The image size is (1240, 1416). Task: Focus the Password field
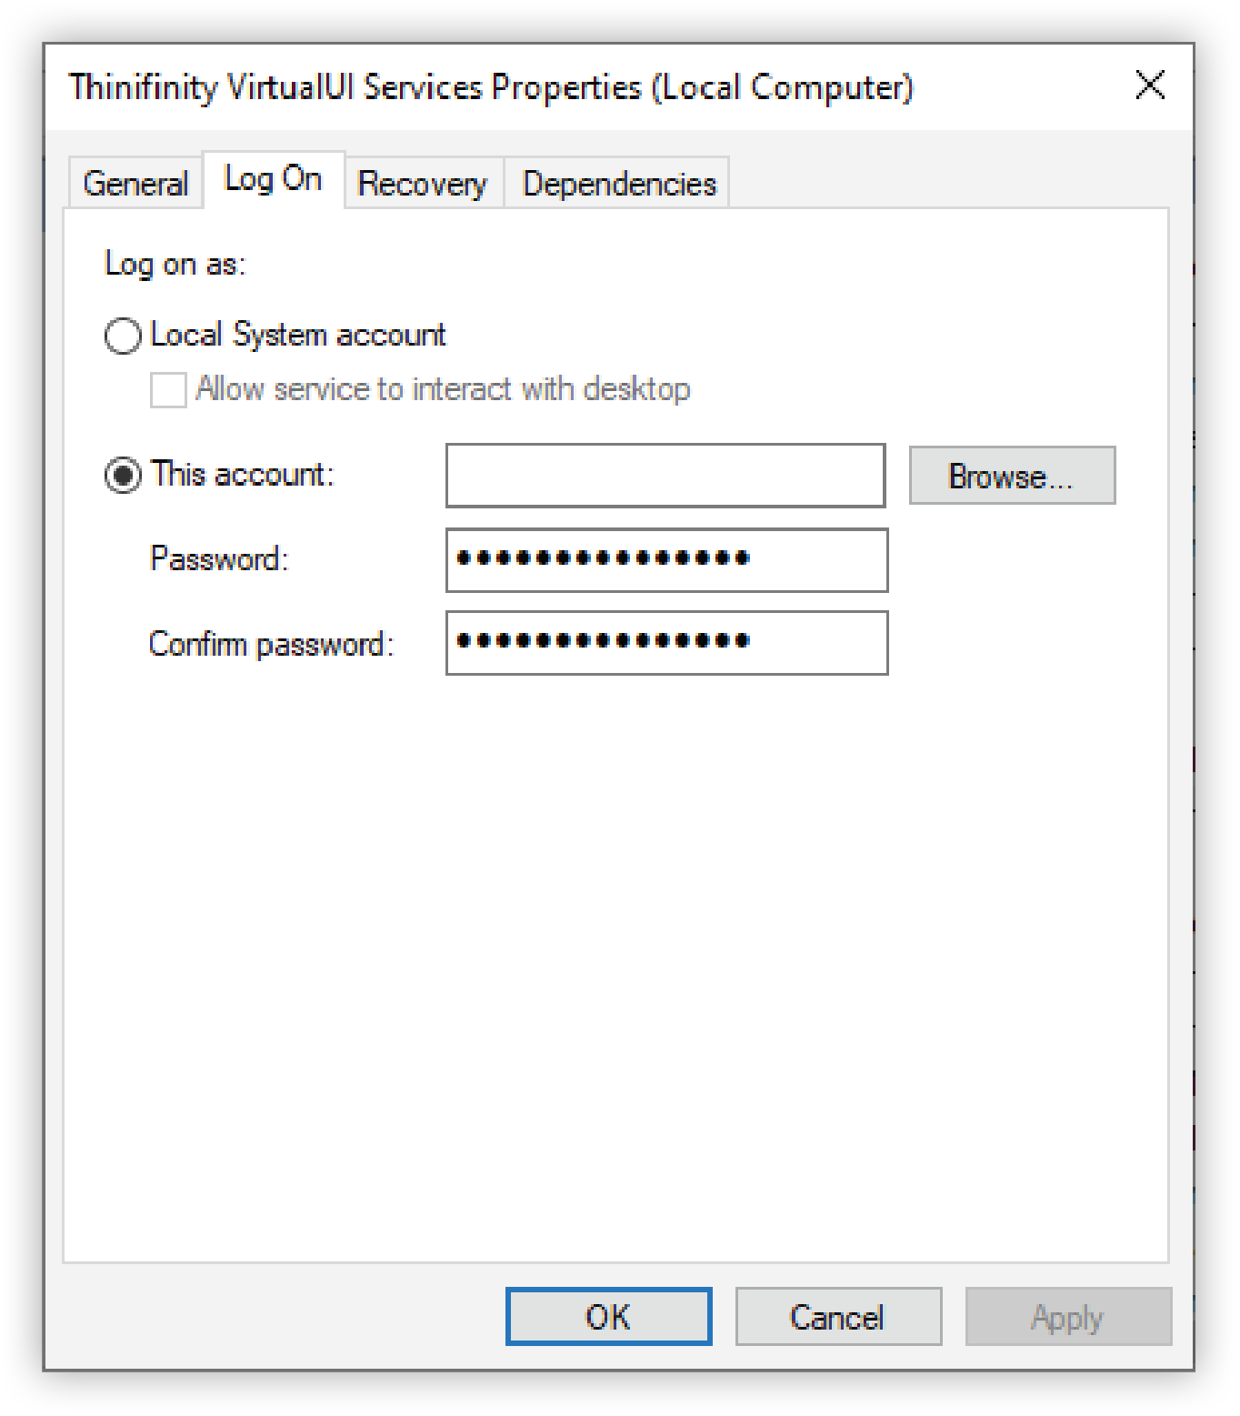coord(666,559)
